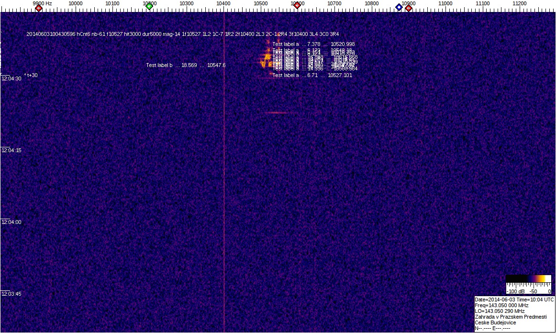Screen dimensions: 556x333
Task: Click the 12:03:45 time marker
Action: coord(11,294)
